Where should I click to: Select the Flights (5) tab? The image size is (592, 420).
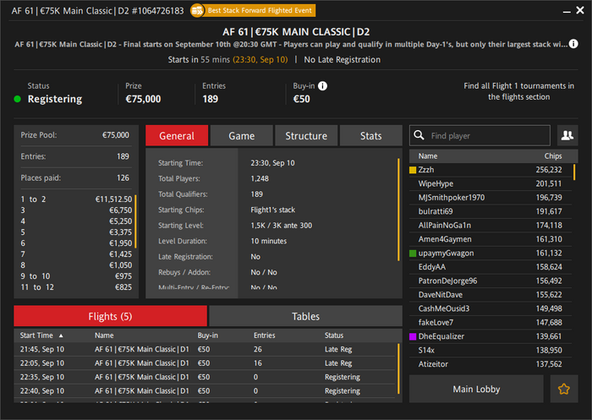point(110,316)
